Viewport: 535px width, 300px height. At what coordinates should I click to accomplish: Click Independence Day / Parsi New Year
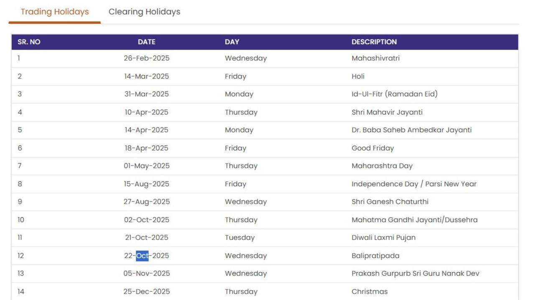click(414, 184)
